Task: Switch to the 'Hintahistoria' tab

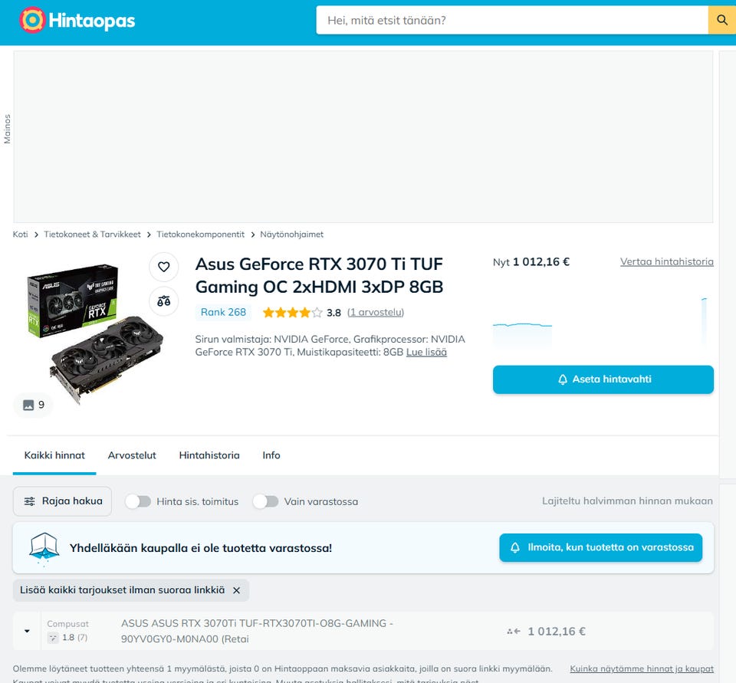Action: pos(209,455)
